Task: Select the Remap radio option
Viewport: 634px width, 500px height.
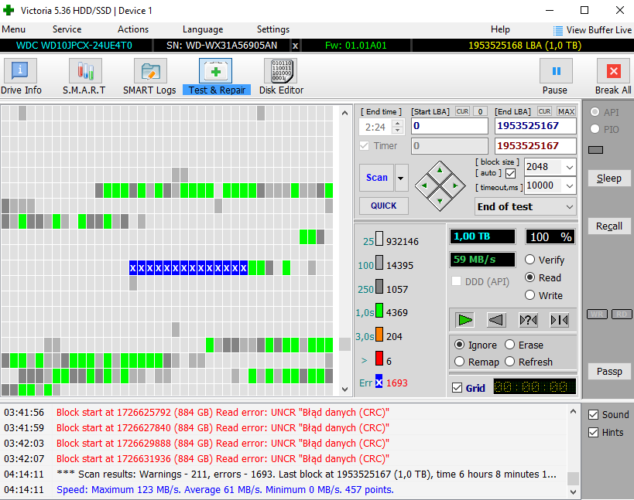Action: 459,362
